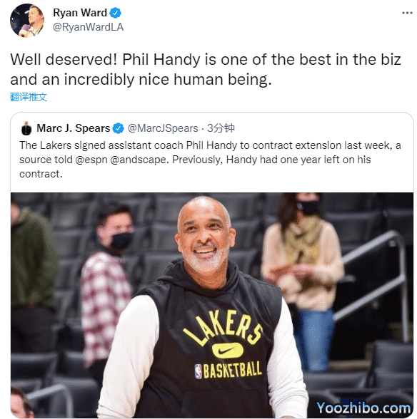Open the three-dot more options menu
The width and height of the screenshot is (417, 419).
(407, 13)
